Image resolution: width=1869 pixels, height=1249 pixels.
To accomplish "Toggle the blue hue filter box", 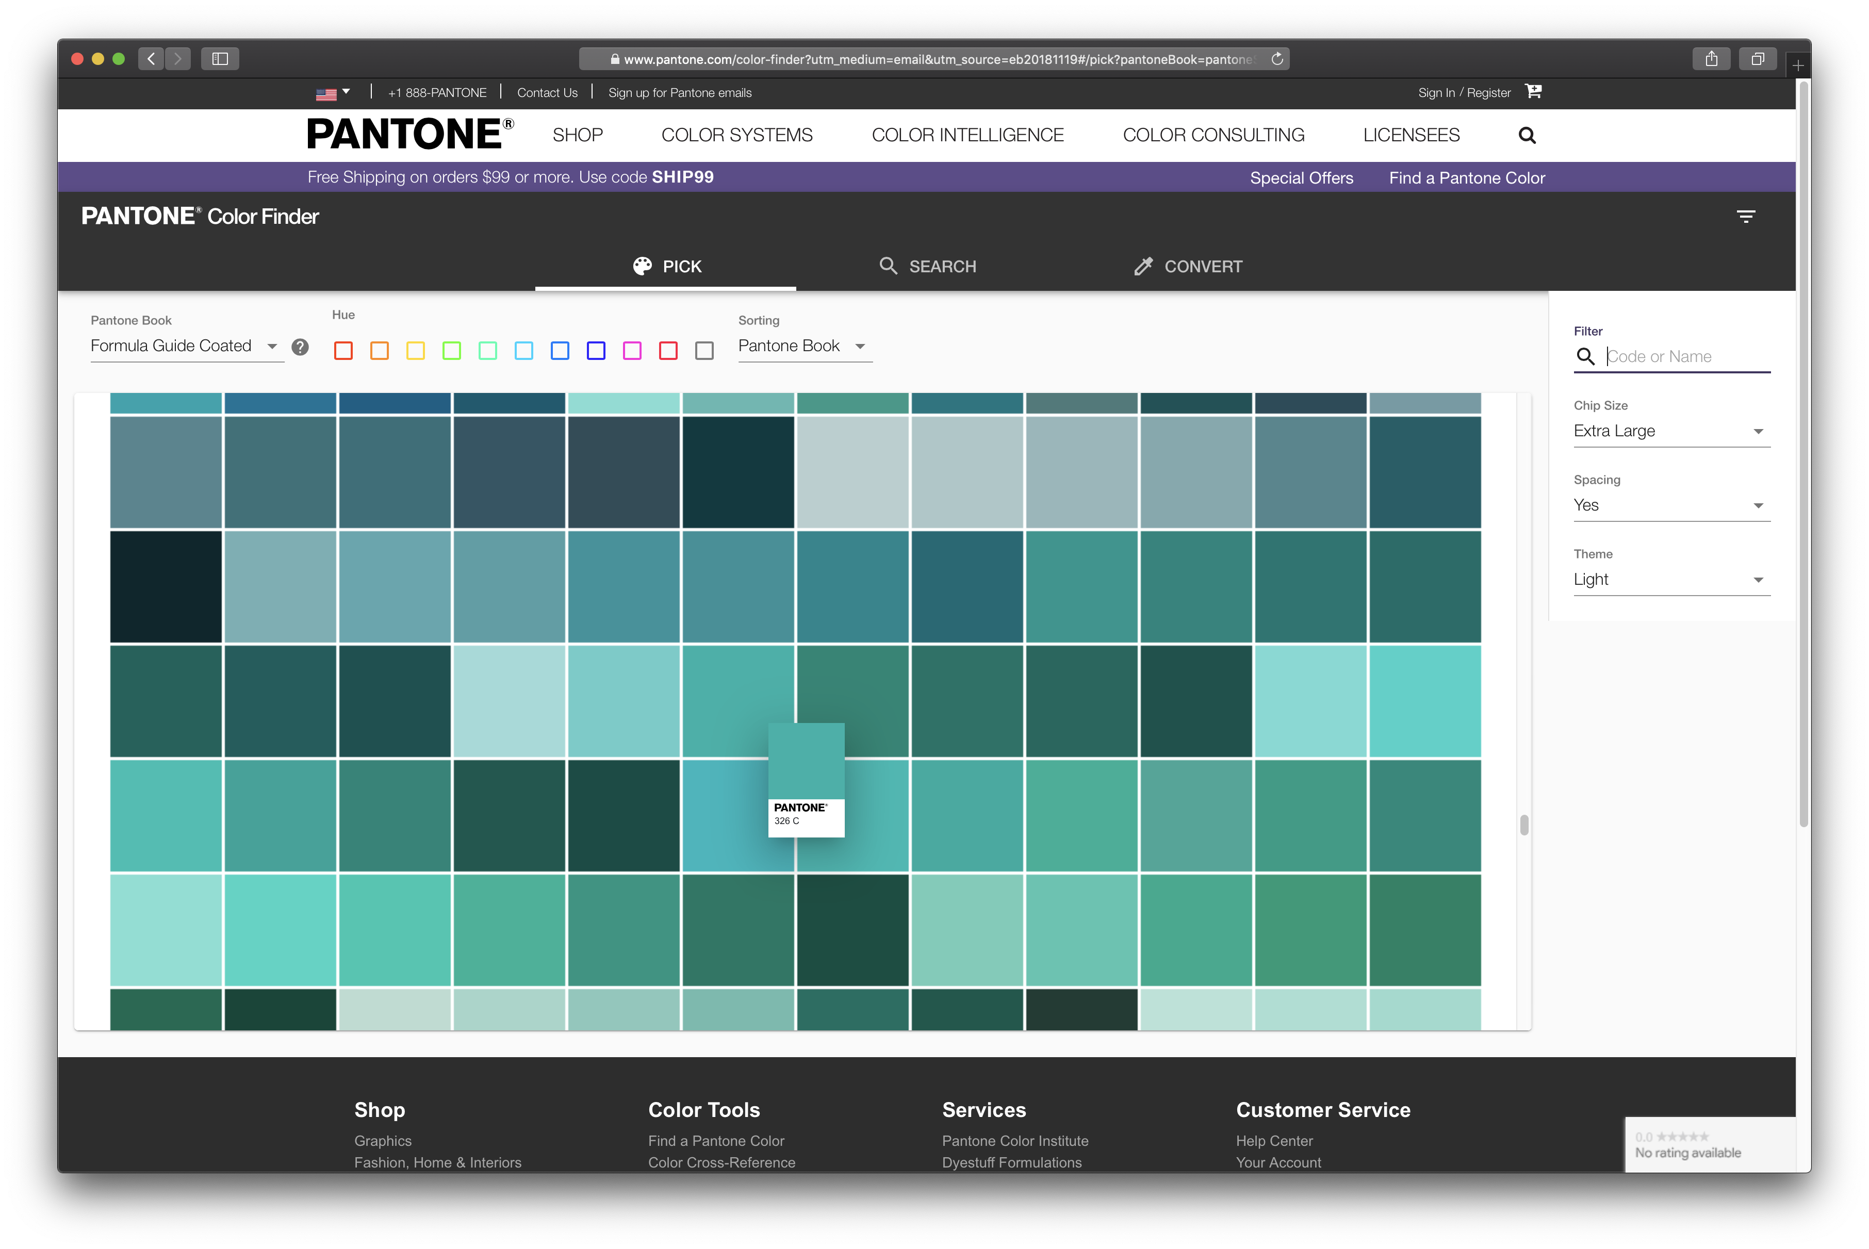I will [560, 351].
